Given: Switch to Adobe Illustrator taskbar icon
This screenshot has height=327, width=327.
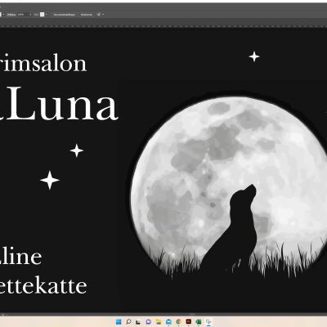Looking at the screenshot, I should tap(189, 321).
